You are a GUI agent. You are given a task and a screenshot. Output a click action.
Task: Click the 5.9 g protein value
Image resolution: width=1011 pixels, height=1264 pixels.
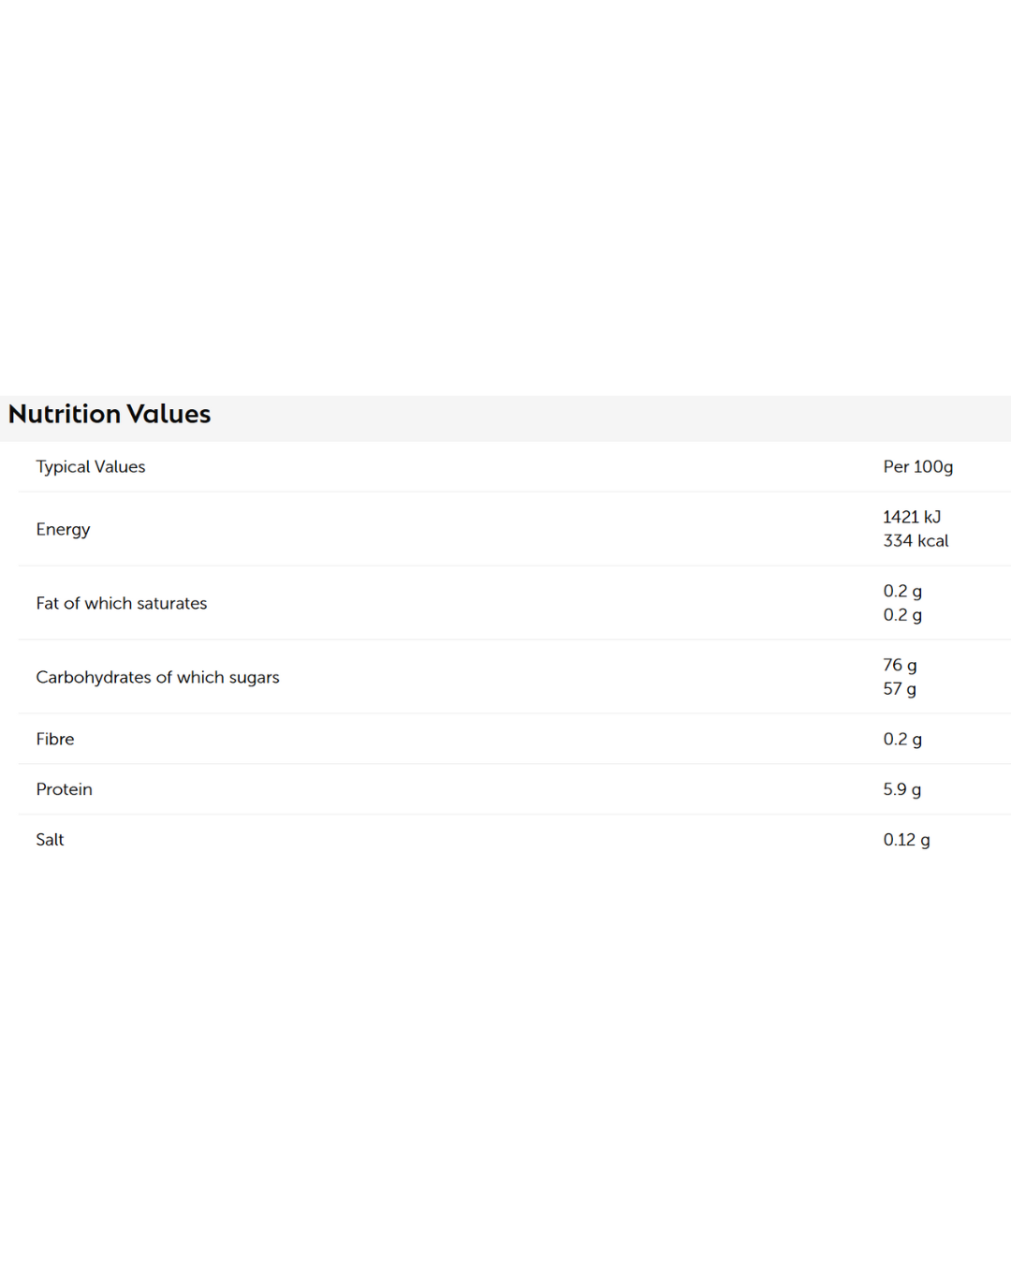901,789
